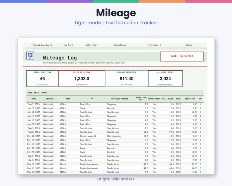Select the Trips This Year card

tap(42, 79)
